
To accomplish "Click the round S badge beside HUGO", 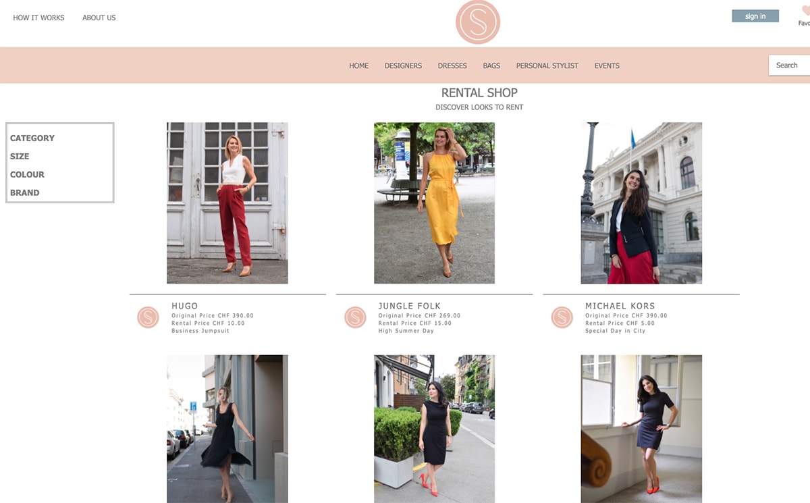I will tap(148, 317).
